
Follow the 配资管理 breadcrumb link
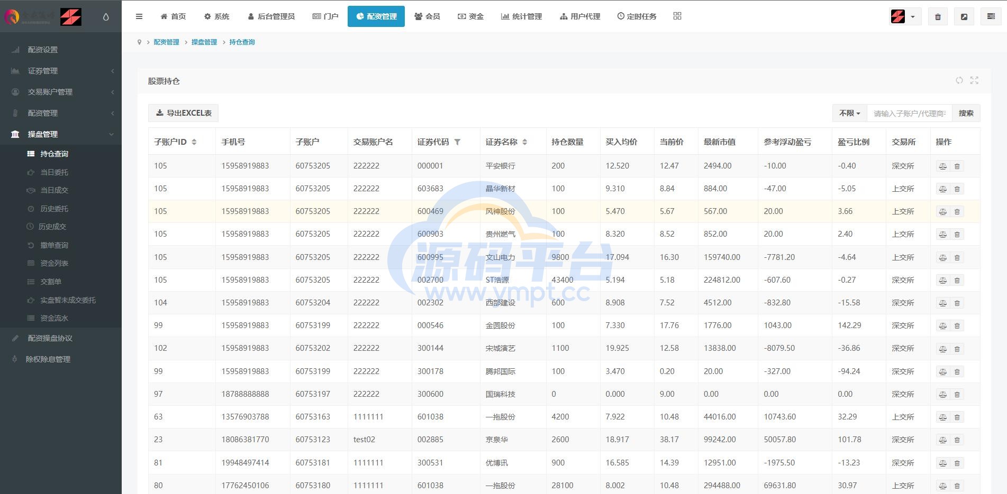point(166,42)
